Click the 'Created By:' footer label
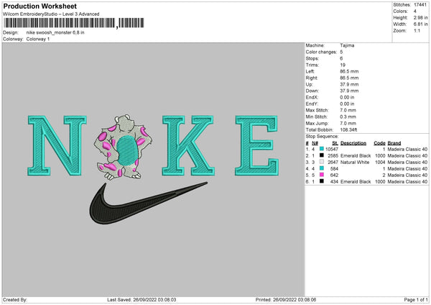The width and height of the screenshot is (431, 305). tap(15, 300)
